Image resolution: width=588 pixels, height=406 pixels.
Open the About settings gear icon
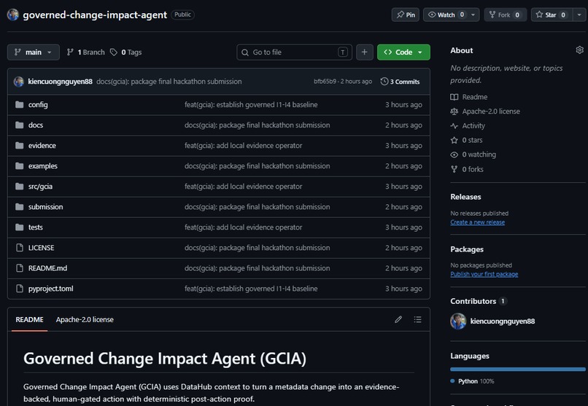pyautogui.click(x=579, y=50)
